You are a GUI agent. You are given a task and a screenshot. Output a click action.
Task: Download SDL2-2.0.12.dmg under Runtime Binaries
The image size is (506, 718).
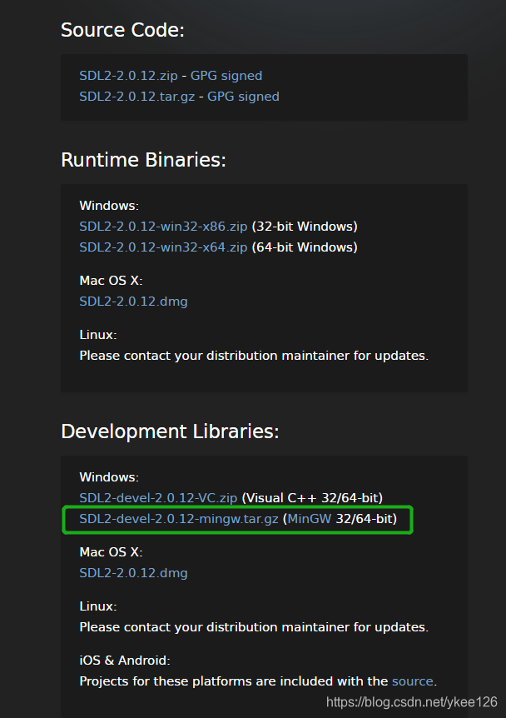(x=134, y=302)
